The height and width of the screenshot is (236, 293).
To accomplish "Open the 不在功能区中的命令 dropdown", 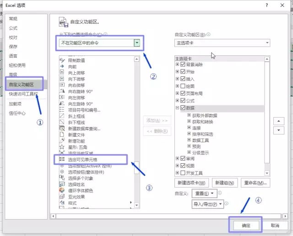I will [x=137, y=43].
